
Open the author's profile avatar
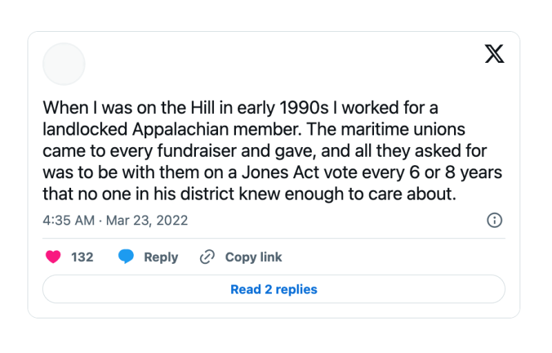63,64
